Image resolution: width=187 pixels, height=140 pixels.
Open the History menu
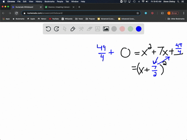point(39,2)
